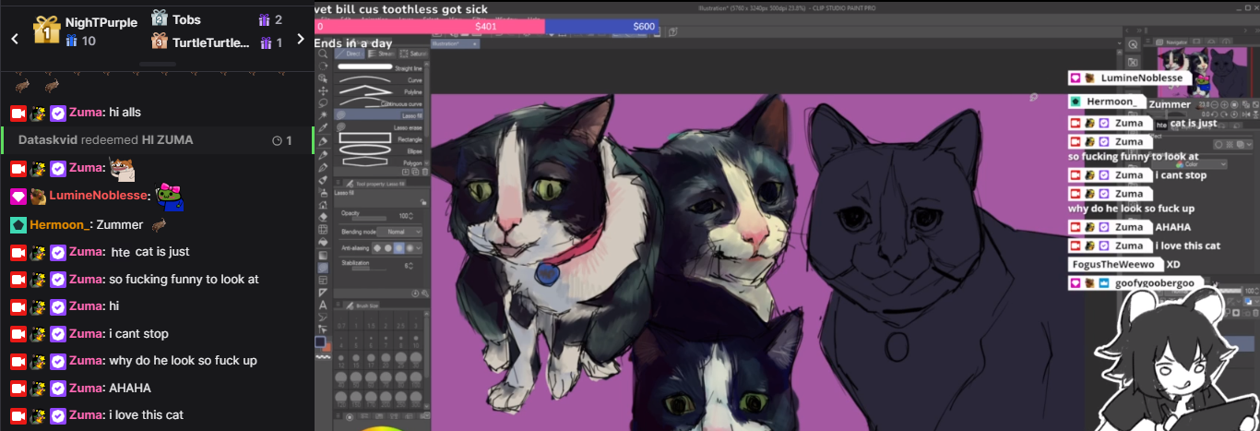Enable the third anti-aliasing level option
Screen dimensions: 1260x431
(x=399, y=248)
